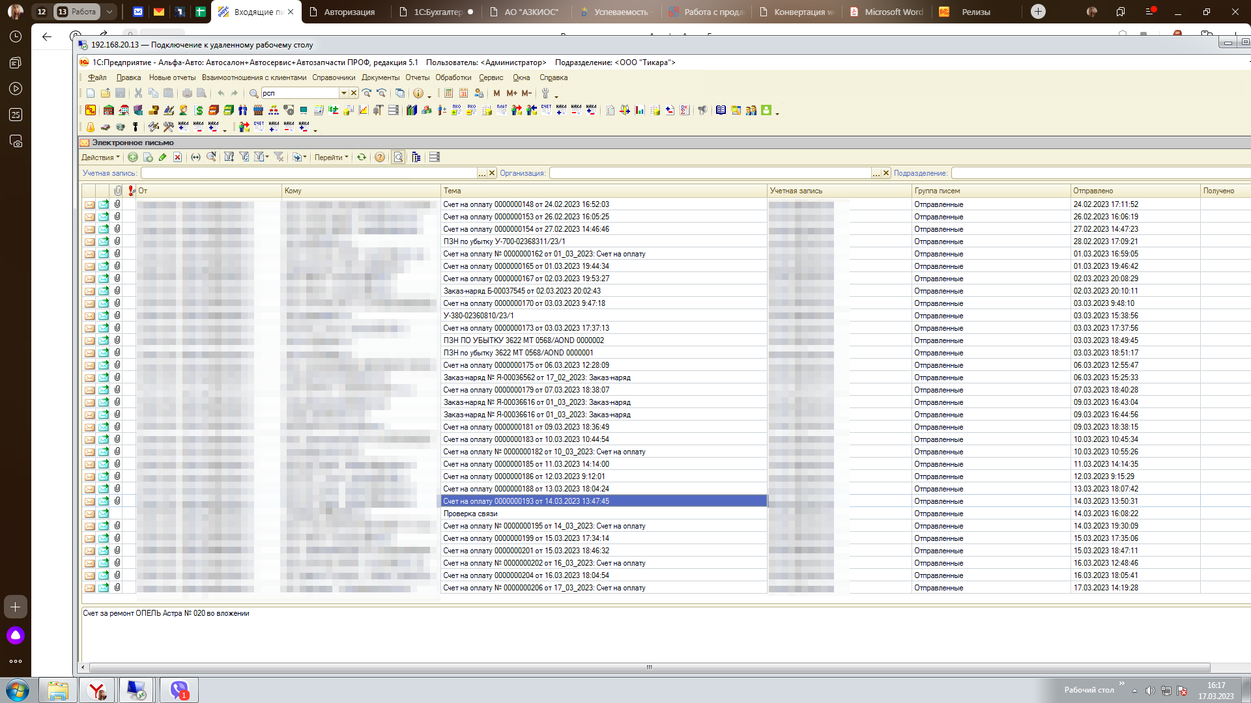
Task: Click the orange Help question mark icon
Action: coord(380,157)
